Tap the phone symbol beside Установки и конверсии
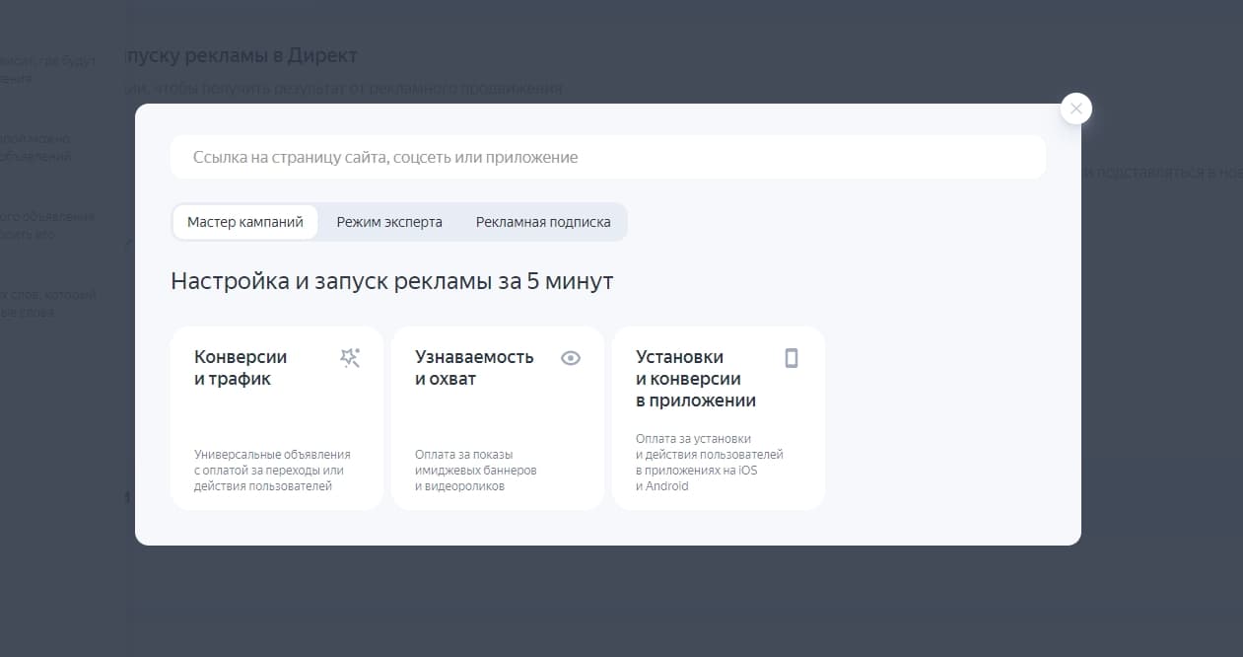This screenshot has width=1243, height=657. (x=791, y=357)
